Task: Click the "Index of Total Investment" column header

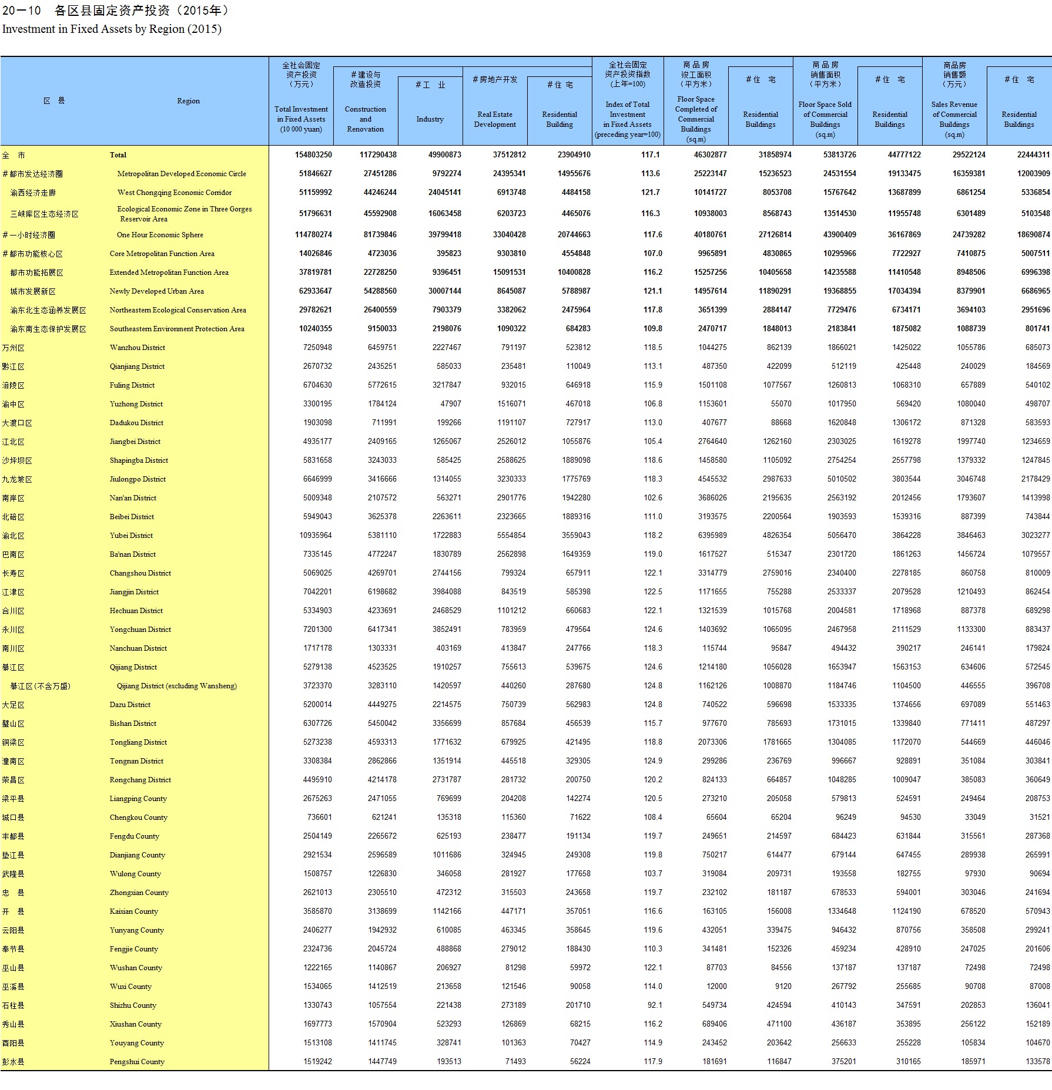Action: (x=627, y=119)
